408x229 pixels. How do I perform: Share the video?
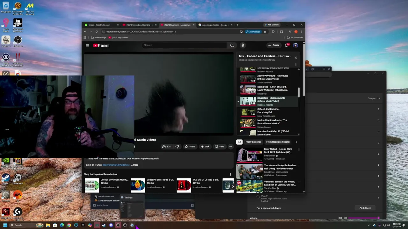point(190,147)
